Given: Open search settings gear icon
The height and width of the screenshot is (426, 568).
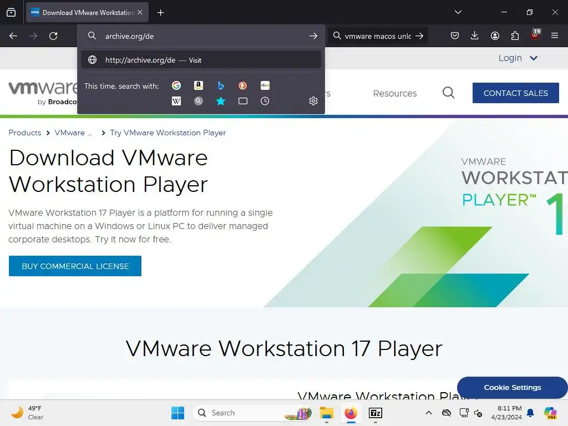Looking at the screenshot, I should pos(313,101).
